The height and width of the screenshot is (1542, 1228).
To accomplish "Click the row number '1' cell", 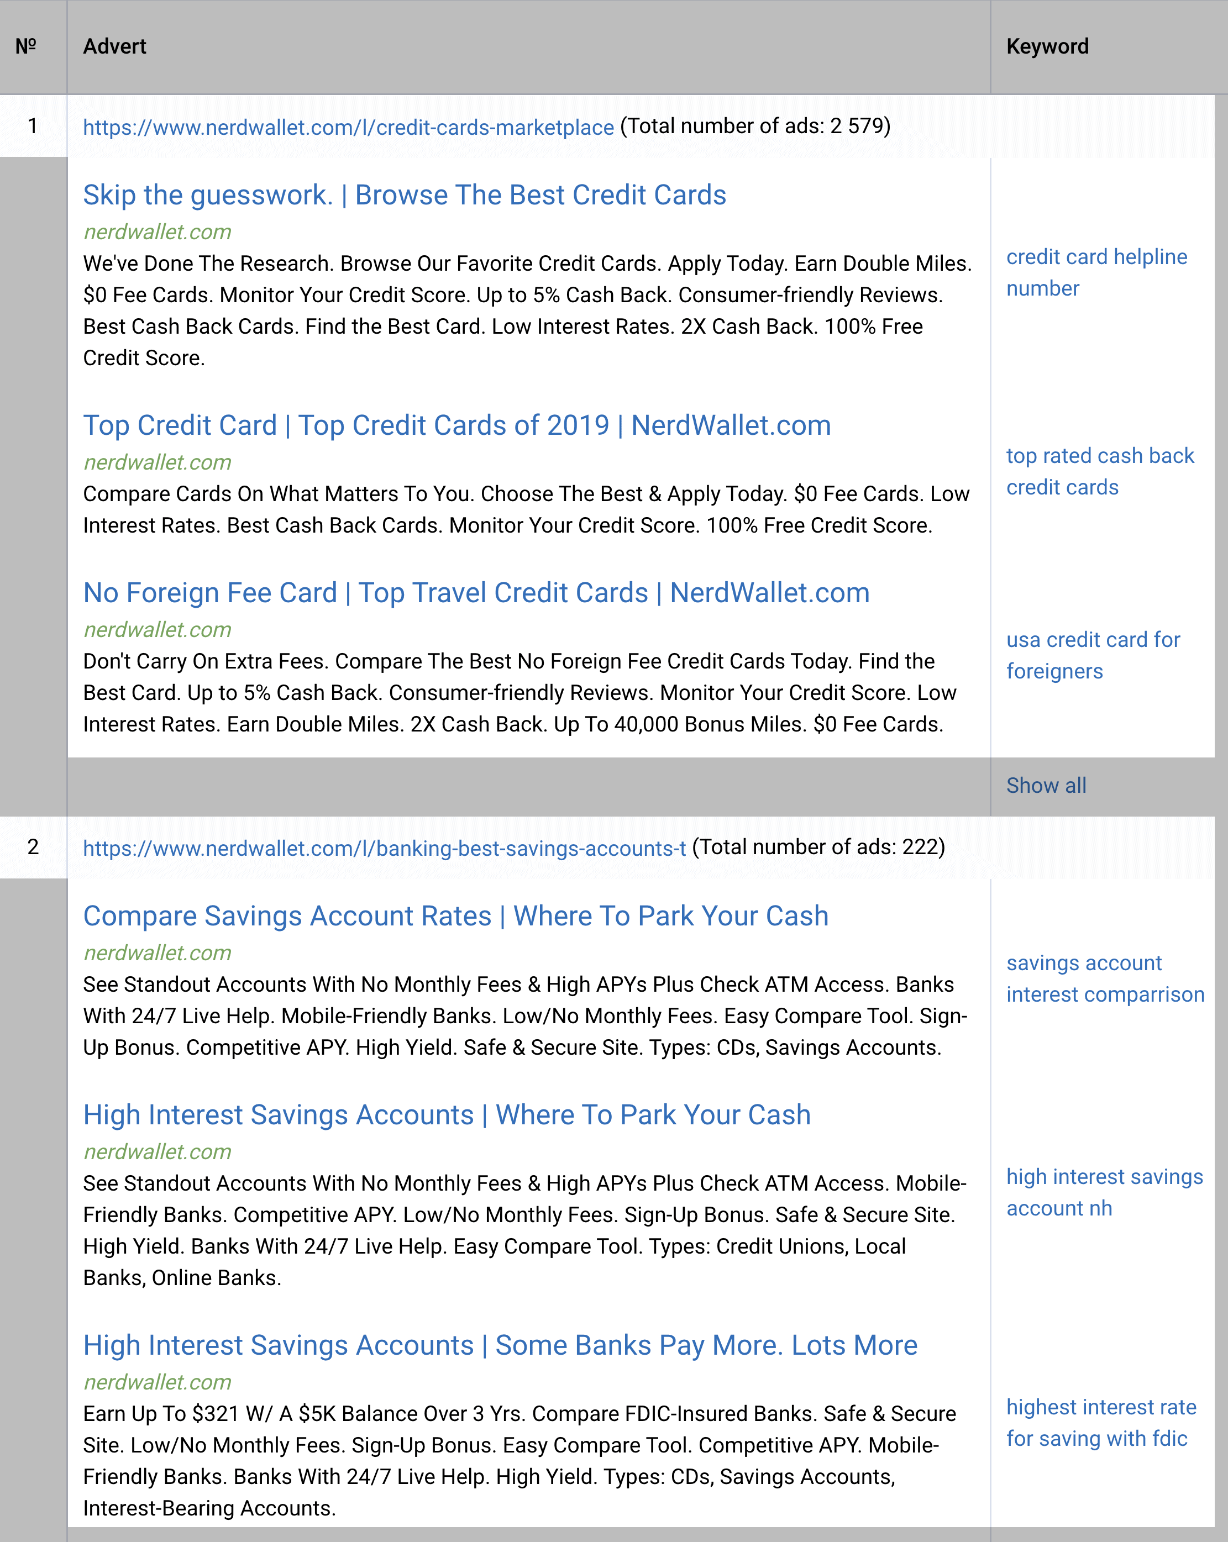I will tap(34, 125).
